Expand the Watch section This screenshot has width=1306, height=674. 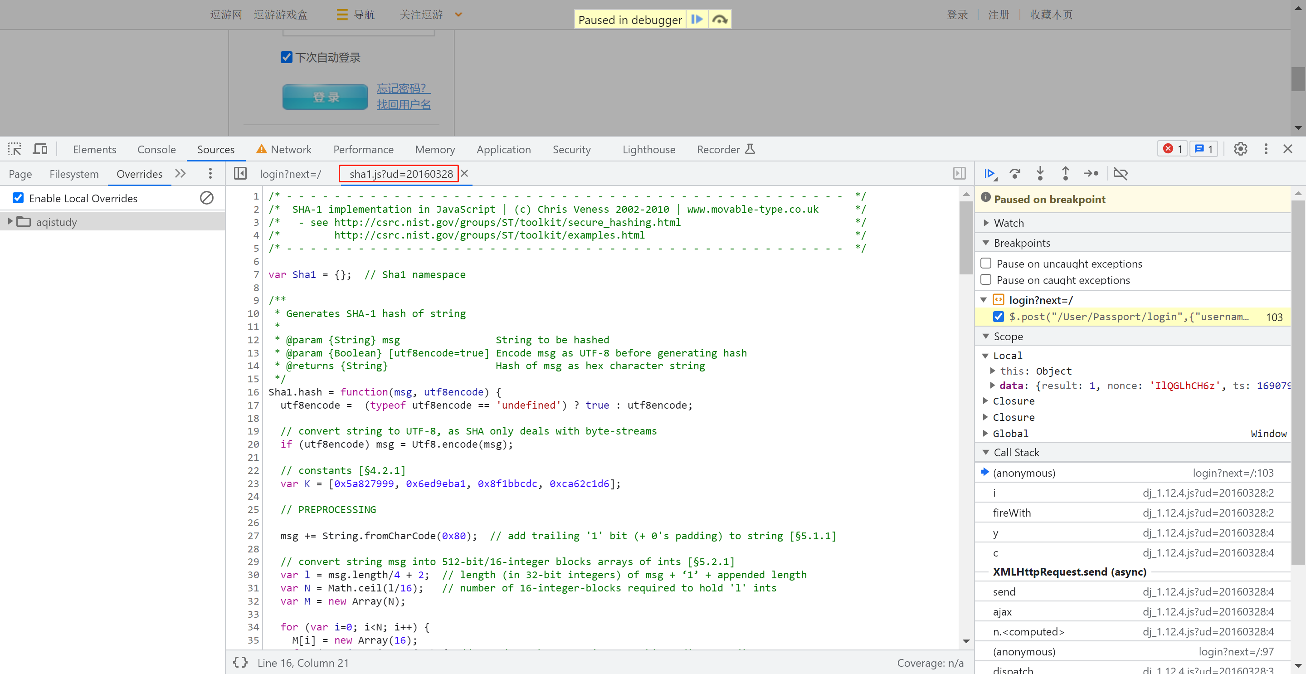click(1009, 223)
